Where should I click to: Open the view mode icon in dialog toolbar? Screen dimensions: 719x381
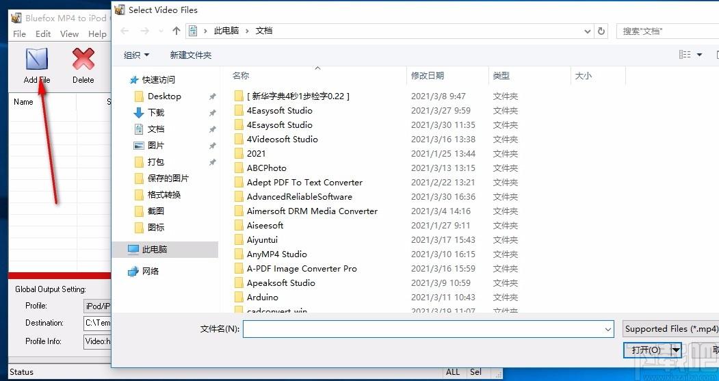coord(685,55)
